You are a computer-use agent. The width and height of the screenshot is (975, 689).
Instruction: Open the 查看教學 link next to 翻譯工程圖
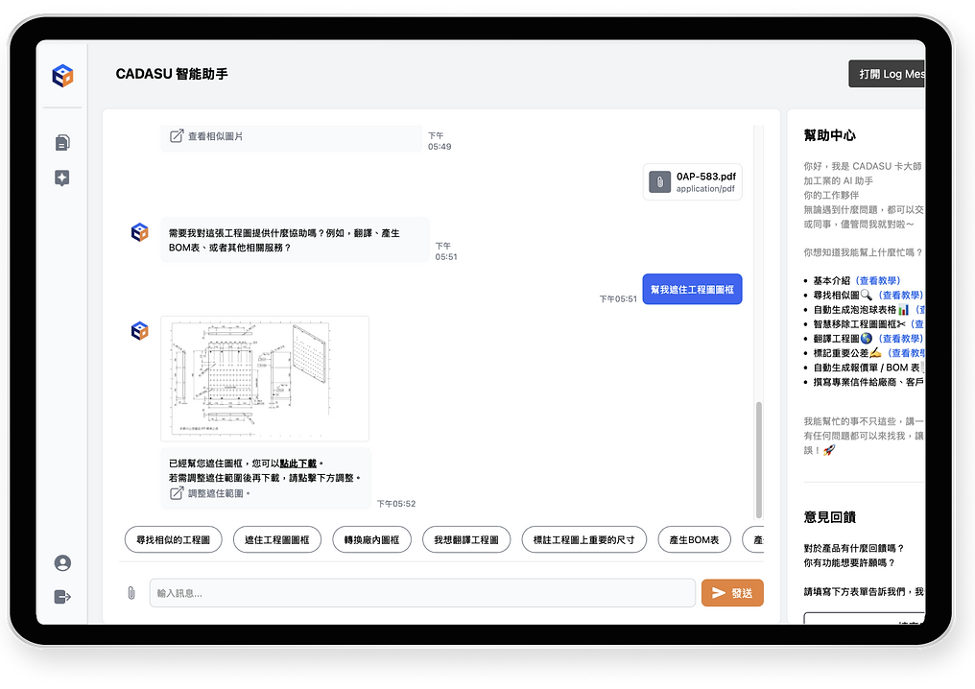(900, 339)
